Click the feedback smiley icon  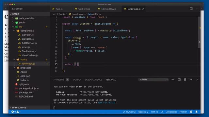pyautogui.click(x=191, y=112)
